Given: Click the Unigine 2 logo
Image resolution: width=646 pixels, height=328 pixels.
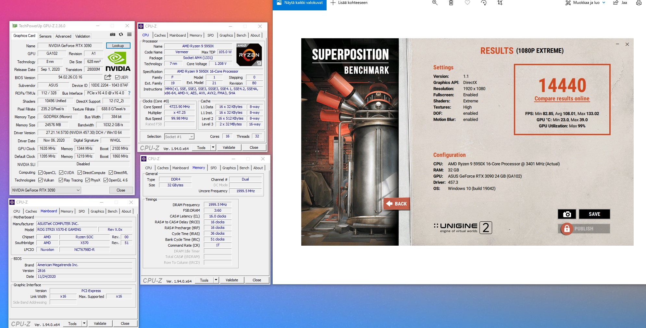Looking at the screenshot, I should [463, 228].
